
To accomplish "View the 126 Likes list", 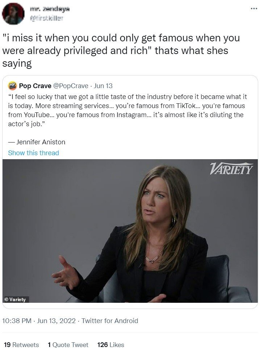I will [111, 344].
